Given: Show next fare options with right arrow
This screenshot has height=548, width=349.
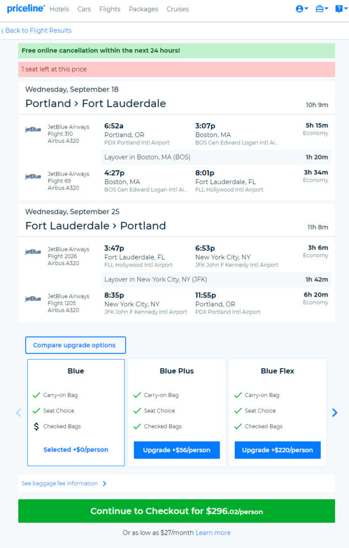Looking at the screenshot, I should point(335,413).
